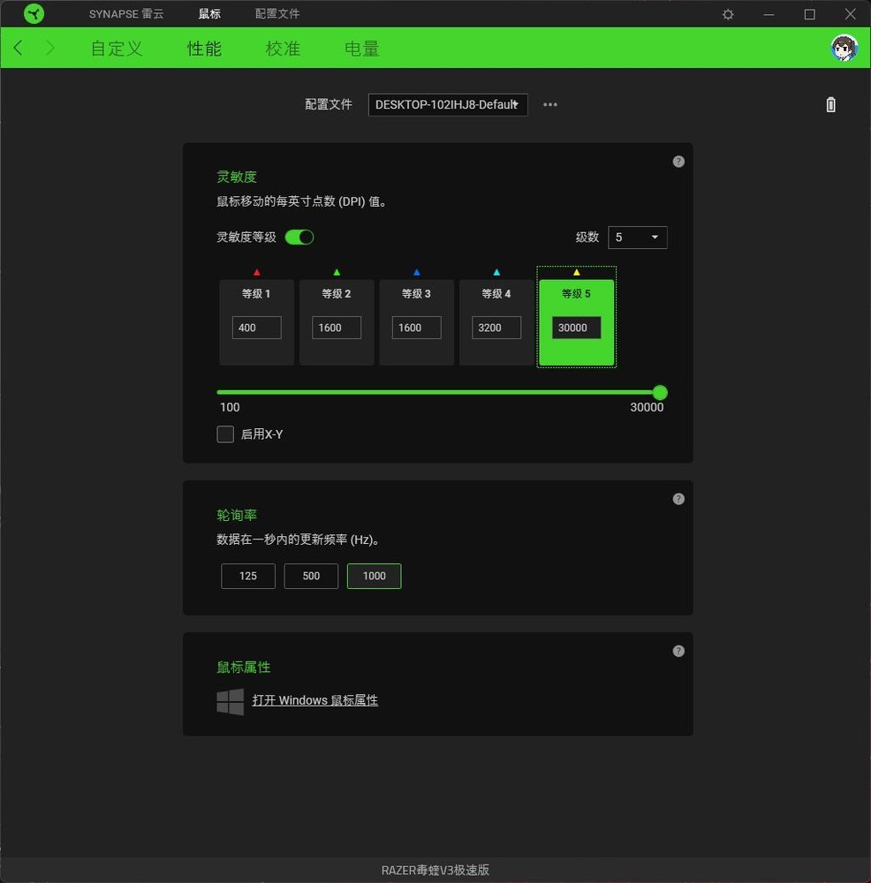Click the 等级 3 DPI input field
Viewport: 871px width, 883px height.
pyautogui.click(x=417, y=328)
